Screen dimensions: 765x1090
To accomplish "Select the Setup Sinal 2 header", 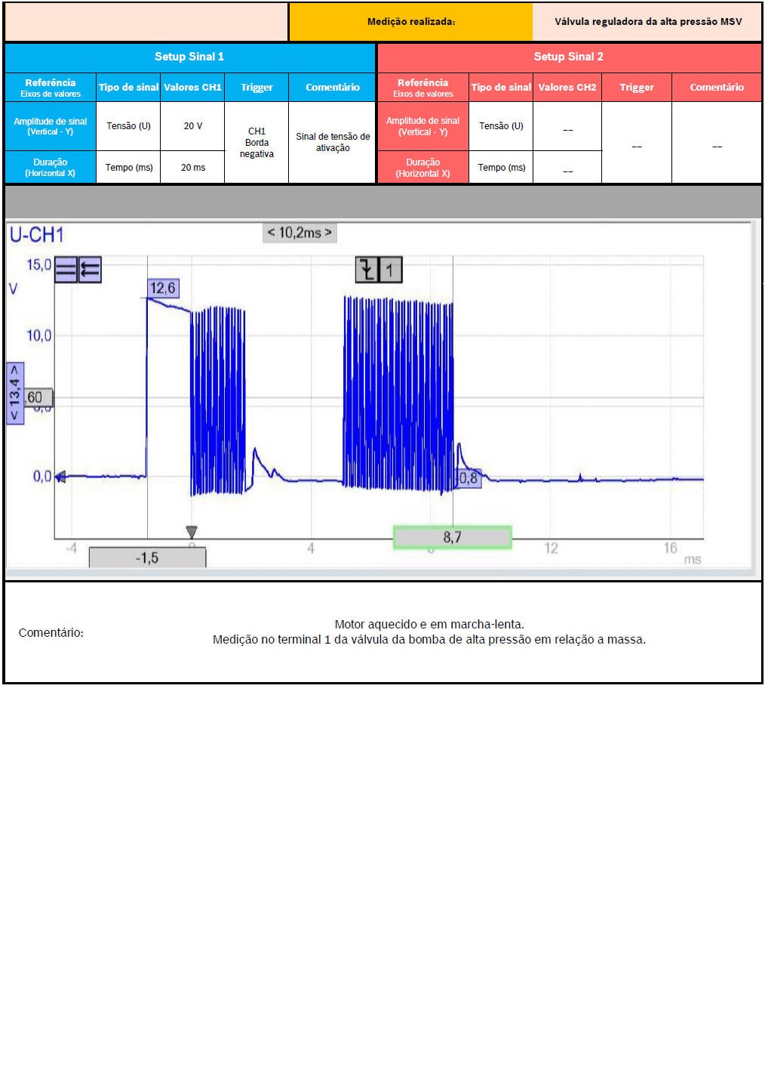I will click(569, 57).
